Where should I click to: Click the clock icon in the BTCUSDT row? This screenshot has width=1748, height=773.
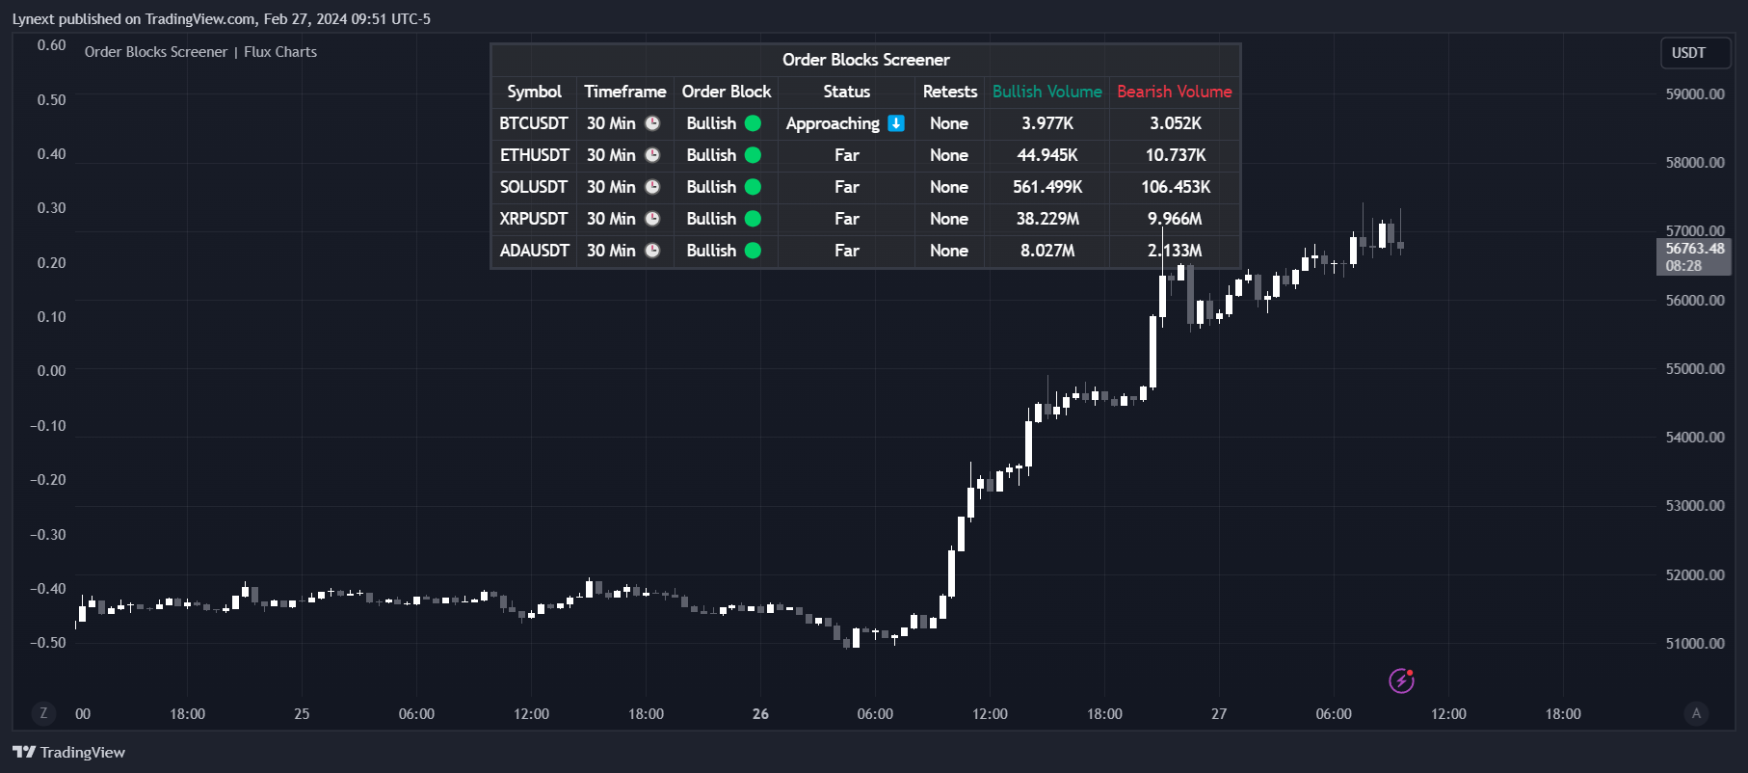coord(652,123)
